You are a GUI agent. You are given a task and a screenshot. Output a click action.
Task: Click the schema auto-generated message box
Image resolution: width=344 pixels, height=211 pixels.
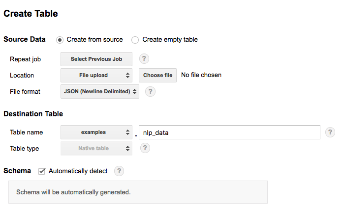(x=138, y=192)
